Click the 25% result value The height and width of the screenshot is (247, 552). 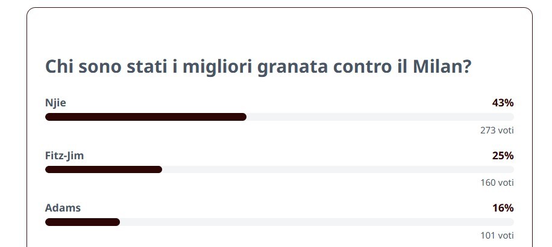tap(503, 156)
